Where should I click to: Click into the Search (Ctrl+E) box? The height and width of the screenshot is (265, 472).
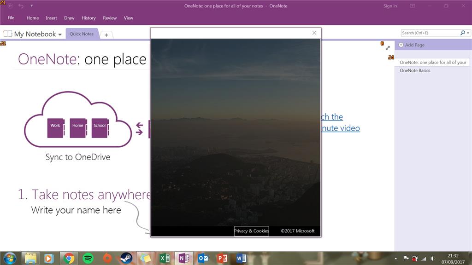(x=430, y=33)
